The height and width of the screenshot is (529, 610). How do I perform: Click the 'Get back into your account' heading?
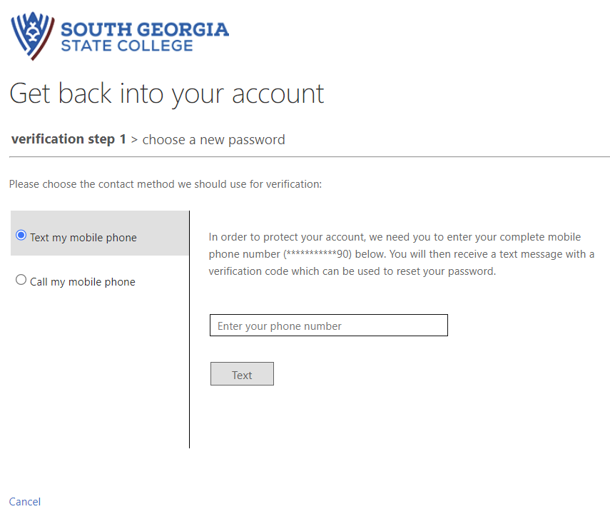coord(167,94)
